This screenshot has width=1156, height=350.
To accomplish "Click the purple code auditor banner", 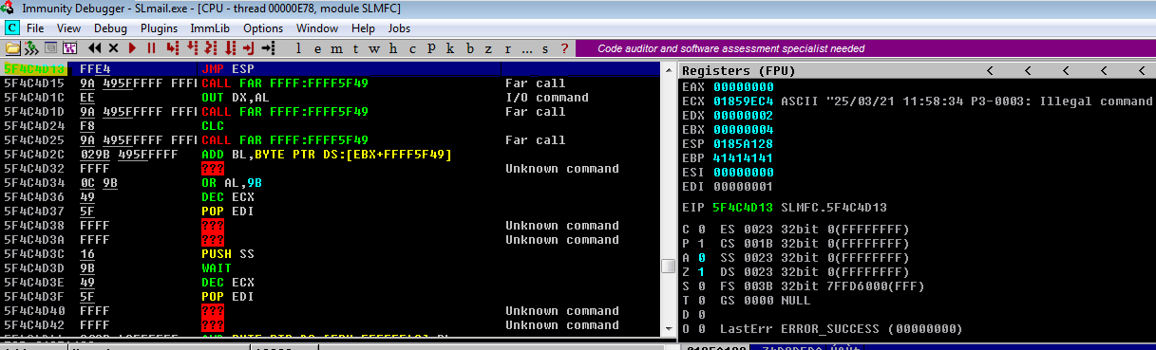I will 864,47.
